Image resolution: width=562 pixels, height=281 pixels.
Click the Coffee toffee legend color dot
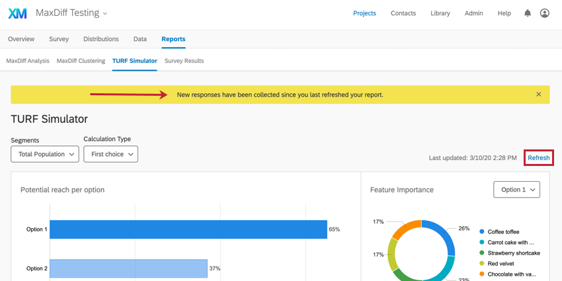point(481,232)
